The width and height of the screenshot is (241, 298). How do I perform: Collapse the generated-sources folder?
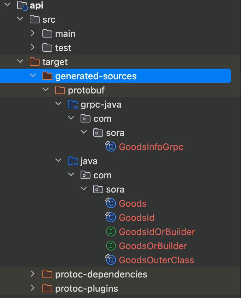(x=33, y=76)
